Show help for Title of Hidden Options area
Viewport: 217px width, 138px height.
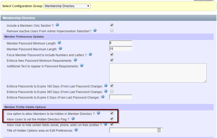[x=76, y=130]
